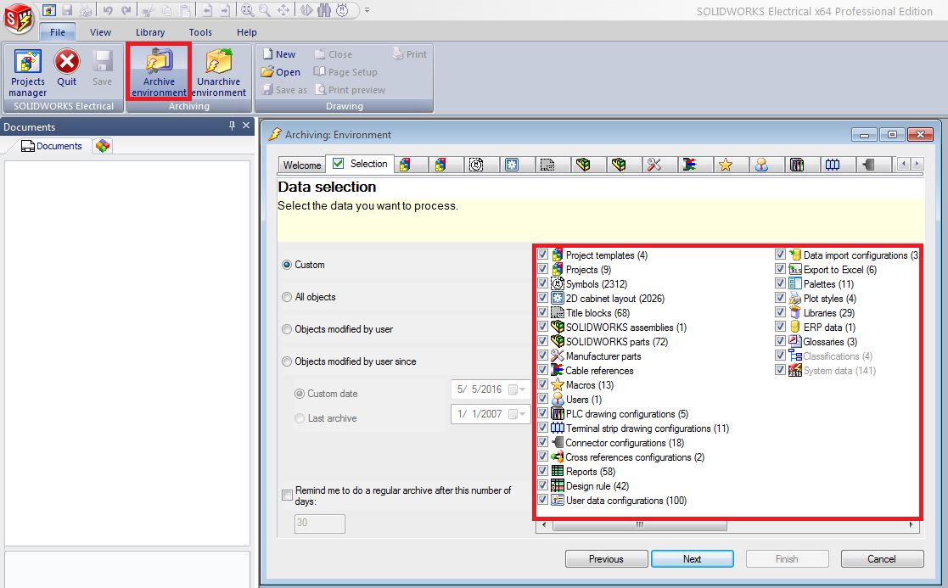Click the redo arrow in quick access toolbar
This screenshot has height=588, width=948.
(126, 10)
